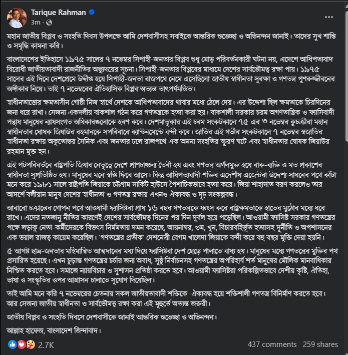Click the red Love reaction icon
Viewport: 348px width, 355px height.
tap(21, 344)
